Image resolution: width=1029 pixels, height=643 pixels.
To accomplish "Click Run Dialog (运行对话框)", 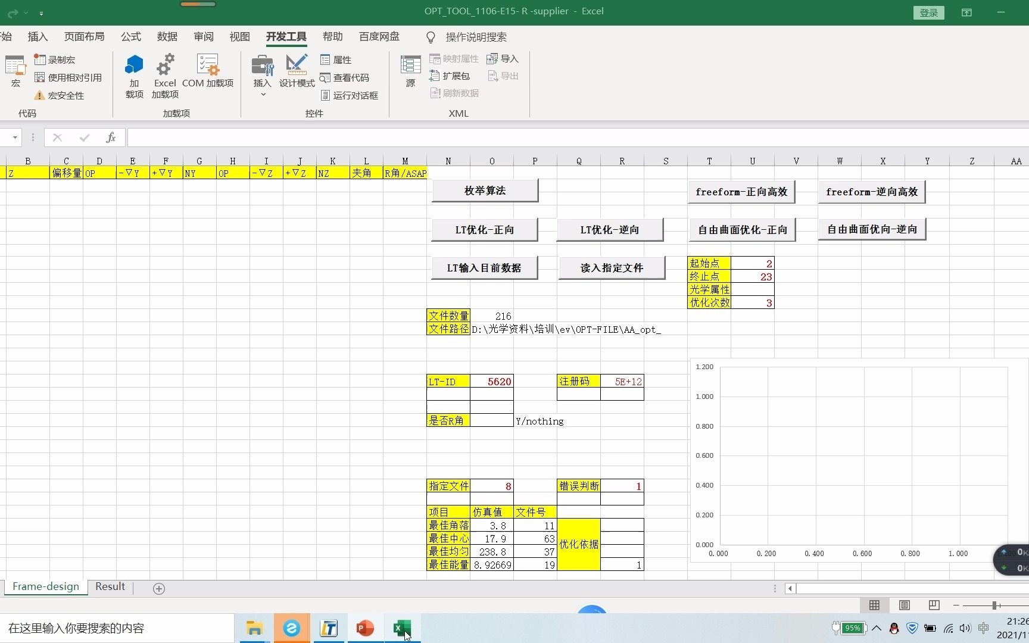I will 349,96.
